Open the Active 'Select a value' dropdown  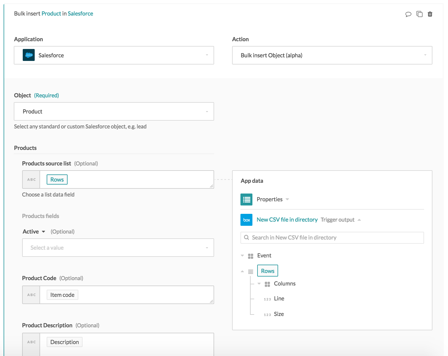(118, 248)
